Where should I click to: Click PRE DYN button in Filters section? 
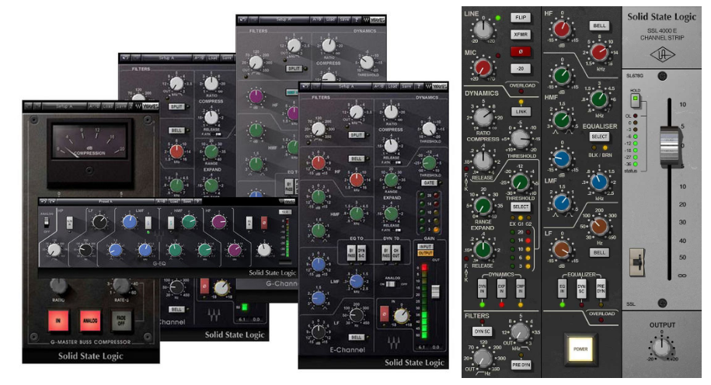click(x=521, y=365)
